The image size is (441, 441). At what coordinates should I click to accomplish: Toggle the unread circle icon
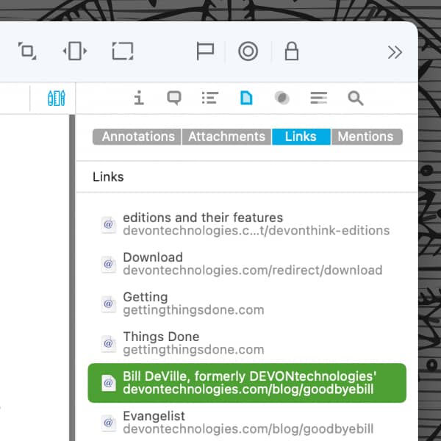point(248,51)
